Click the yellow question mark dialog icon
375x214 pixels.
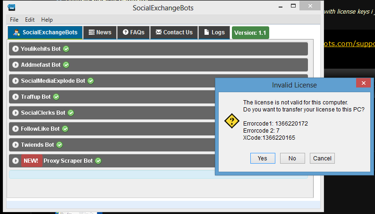[232, 121]
